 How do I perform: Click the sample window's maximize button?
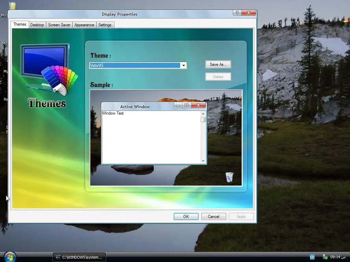pyautogui.click(x=187, y=105)
